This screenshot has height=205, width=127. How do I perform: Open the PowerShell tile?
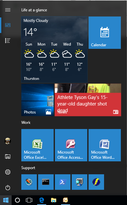[63, 182]
